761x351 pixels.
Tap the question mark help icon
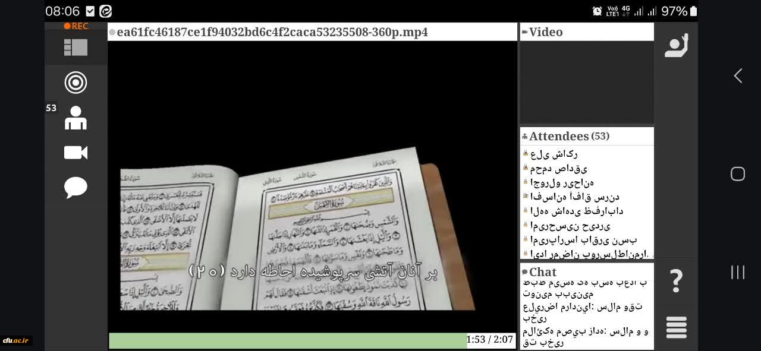[676, 280]
